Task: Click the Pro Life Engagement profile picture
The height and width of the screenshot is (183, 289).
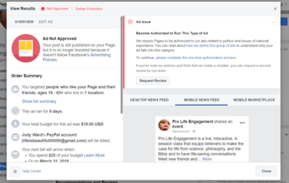Action: pyautogui.click(x=164, y=125)
